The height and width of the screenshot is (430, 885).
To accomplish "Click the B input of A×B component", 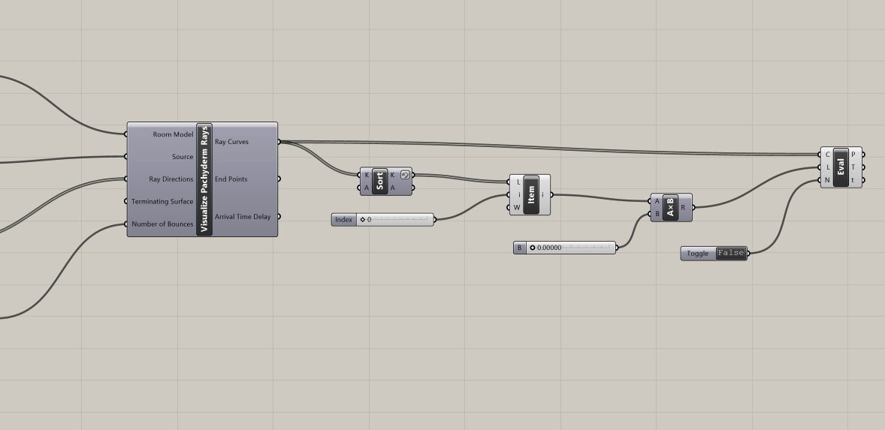I will click(657, 214).
